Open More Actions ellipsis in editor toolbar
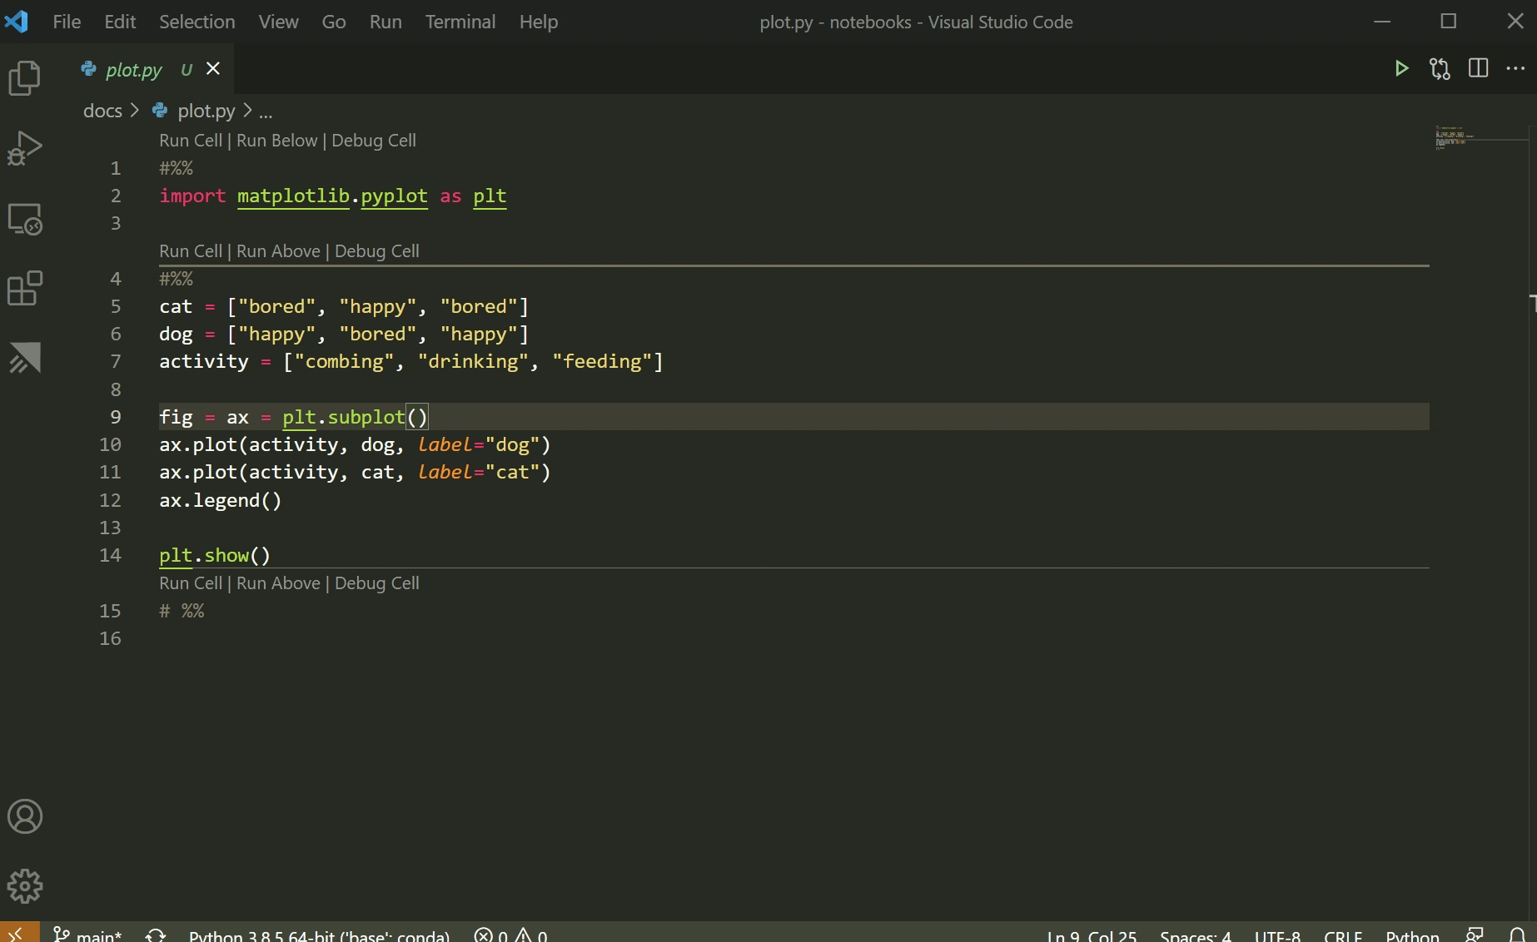The width and height of the screenshot is (1537, 942). pos(1515,68)
